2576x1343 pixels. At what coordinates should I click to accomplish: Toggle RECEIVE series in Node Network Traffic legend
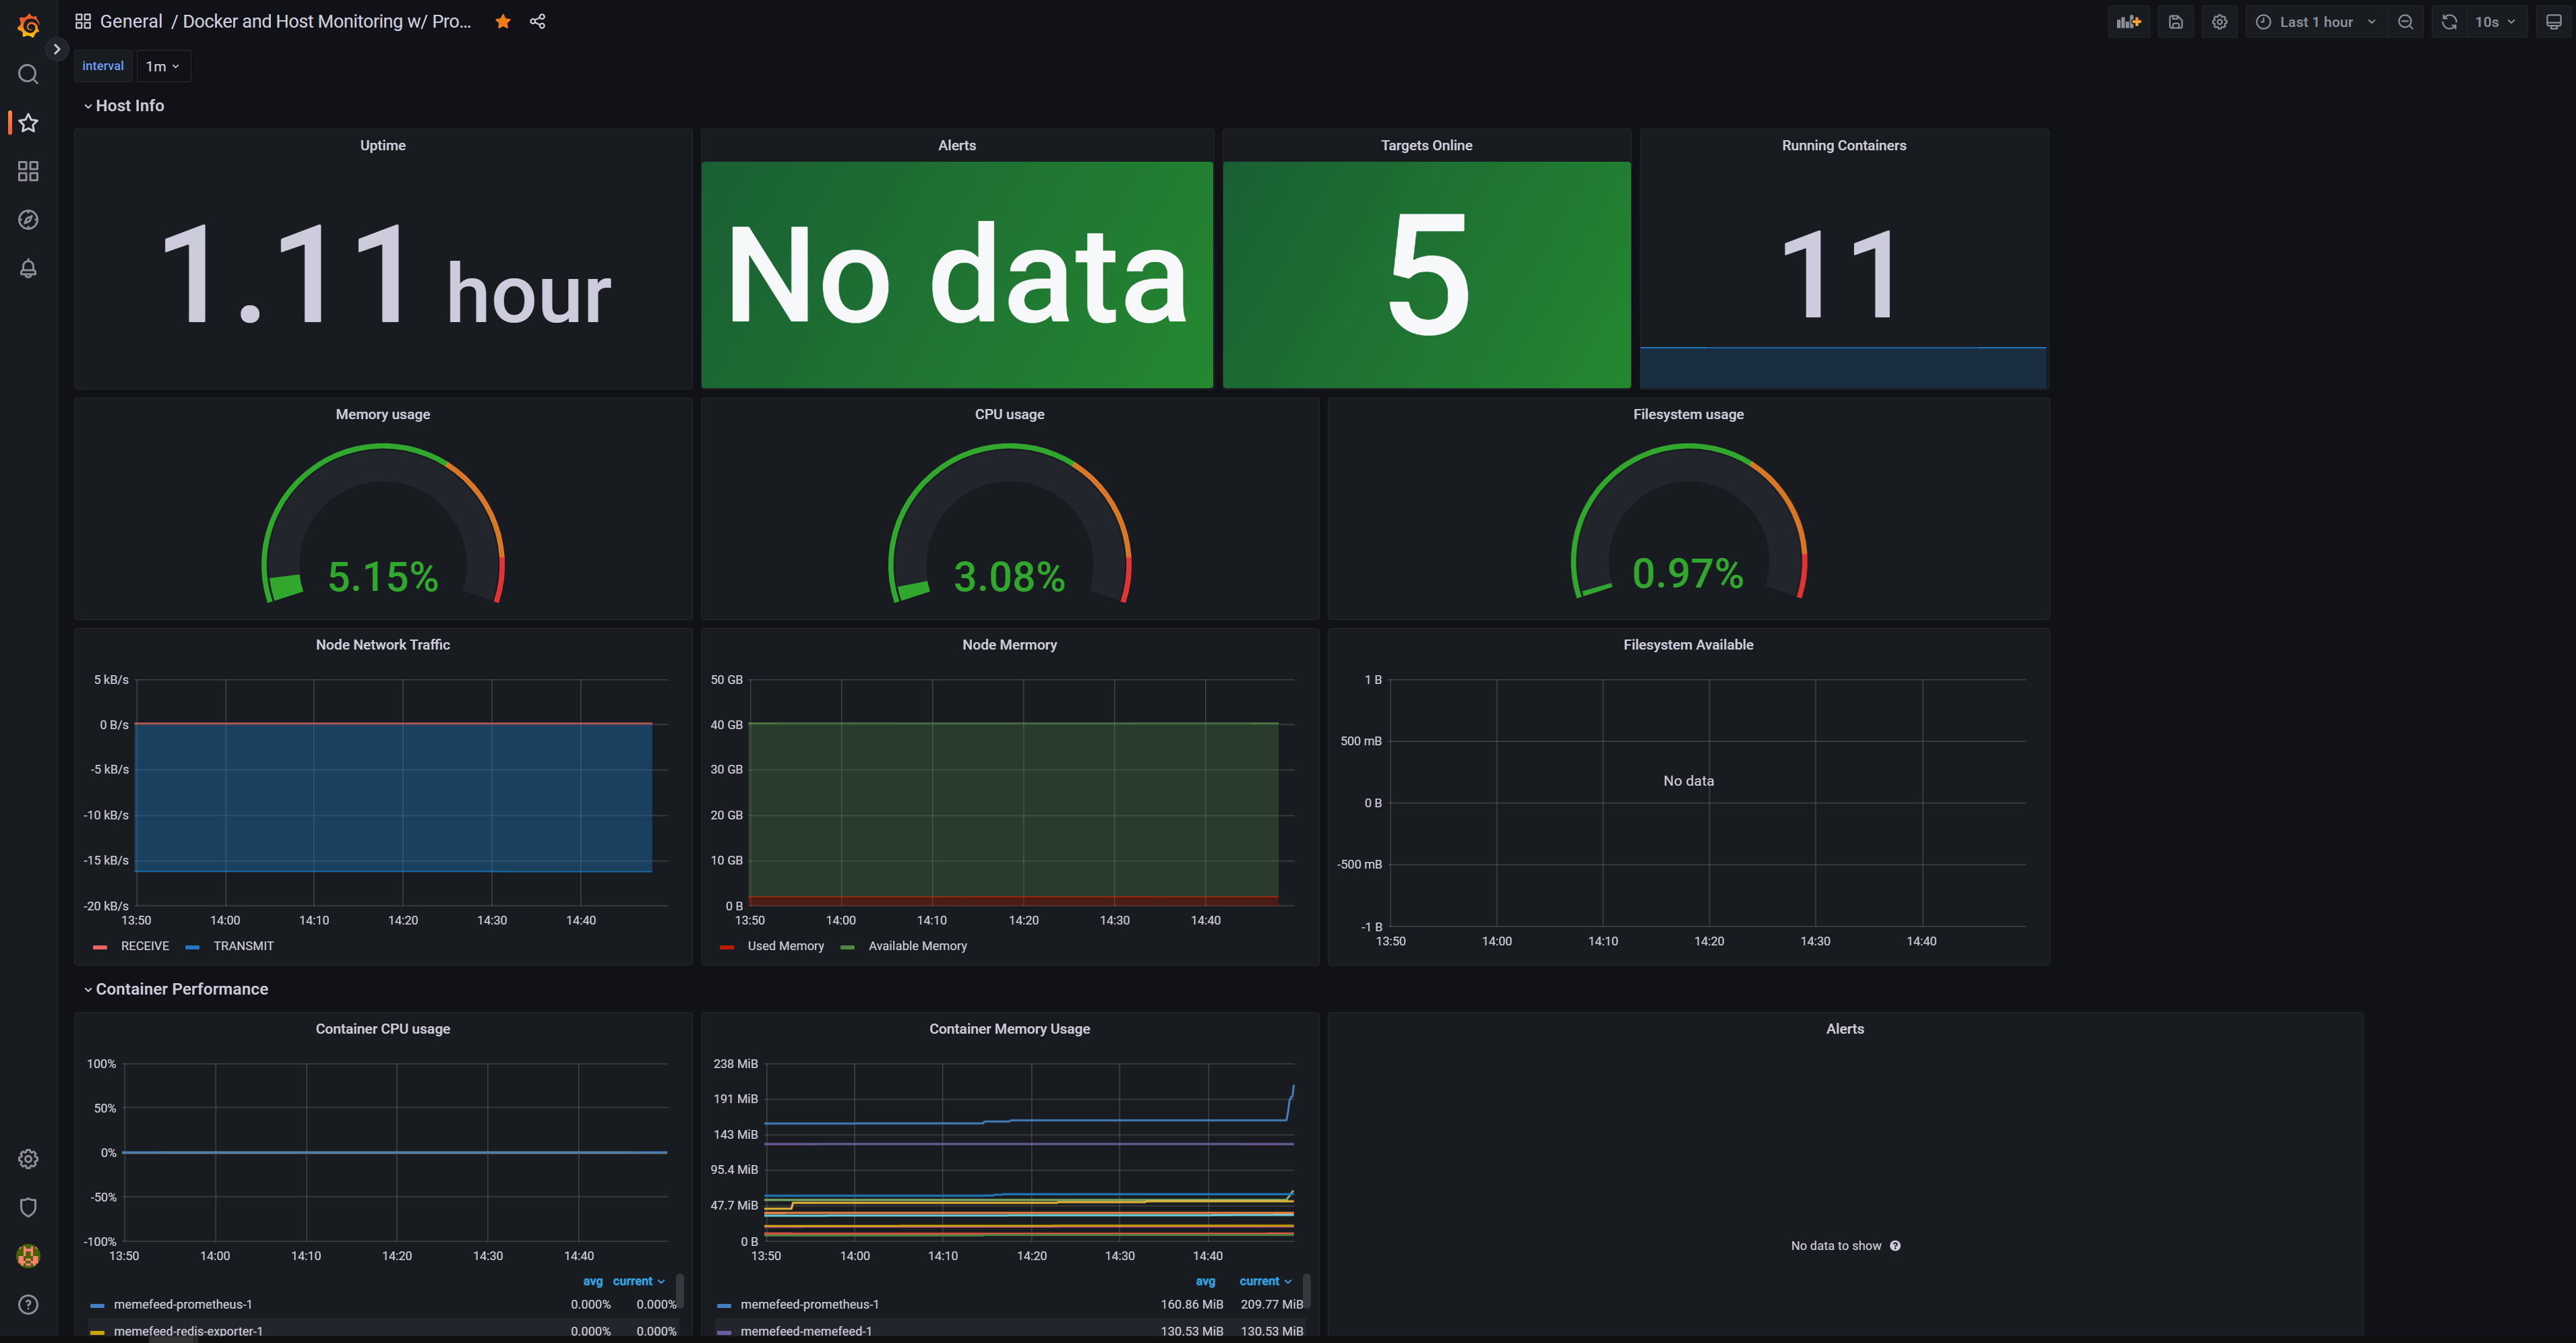pyautogui.click(x=144, y=946)
